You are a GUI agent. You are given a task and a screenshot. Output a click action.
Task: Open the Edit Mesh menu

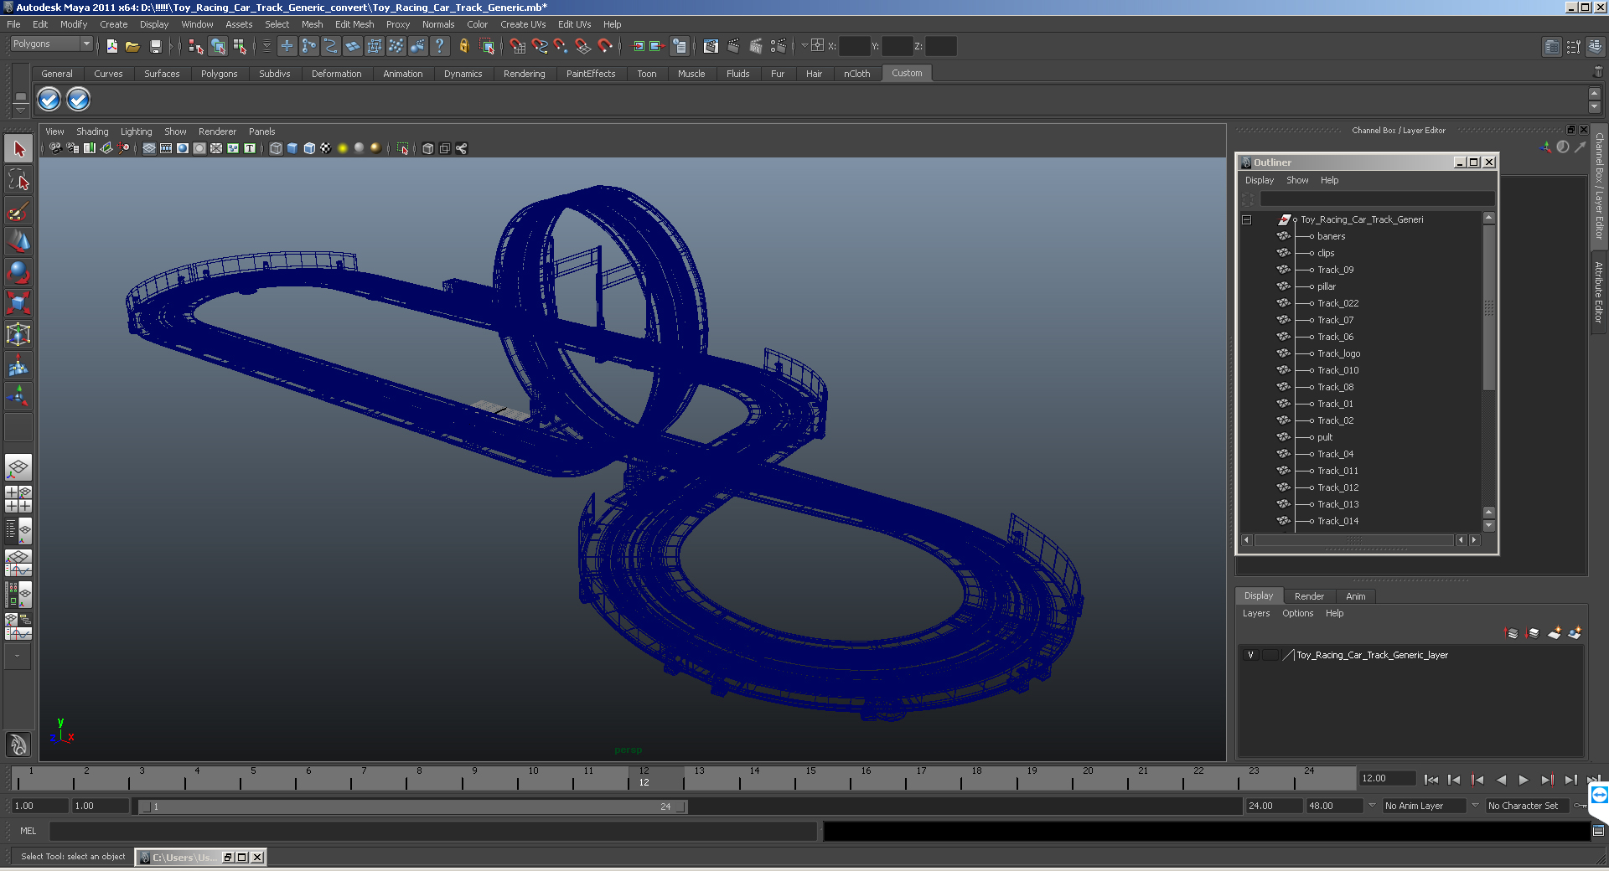point(354,24)
